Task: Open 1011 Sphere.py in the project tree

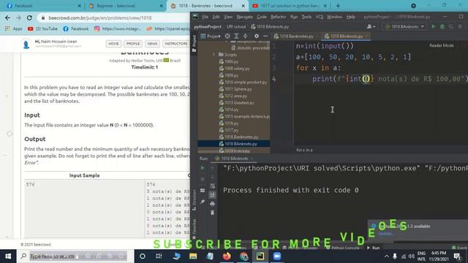Action: 235,89
